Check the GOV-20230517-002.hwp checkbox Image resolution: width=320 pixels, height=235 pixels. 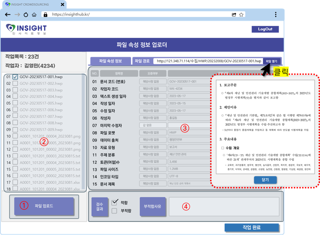click(x=15, y=83)
